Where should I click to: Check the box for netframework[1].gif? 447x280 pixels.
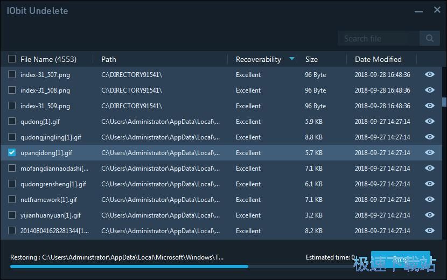point(12,199)
